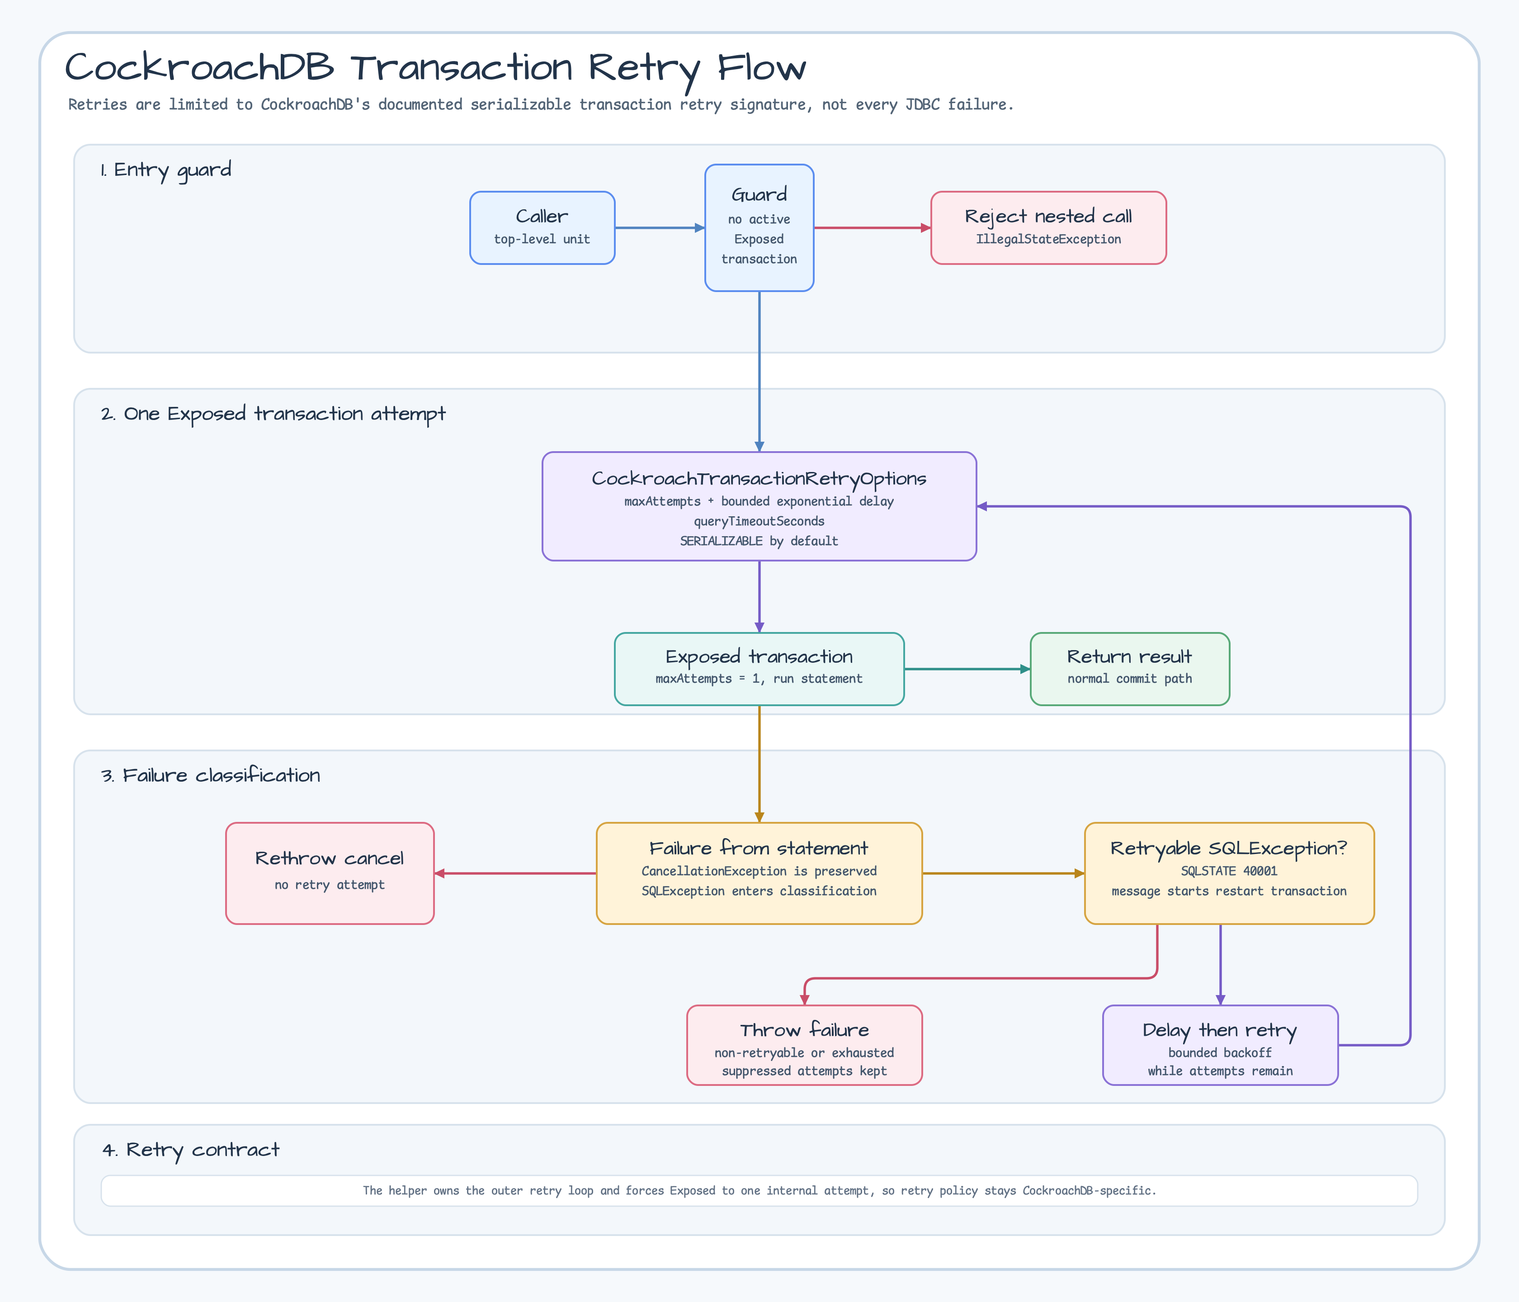Select 'SQLException enters classification' line
The height and width of the screenshot is (1302, 1519).
[x=759, y=891]
